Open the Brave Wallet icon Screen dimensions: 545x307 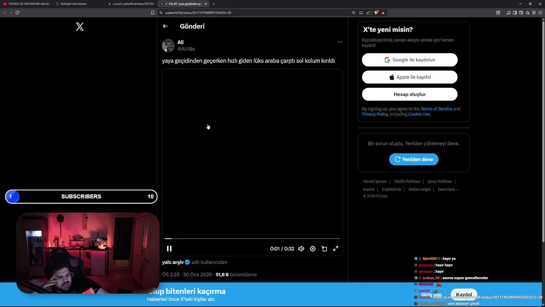point(521,13)
